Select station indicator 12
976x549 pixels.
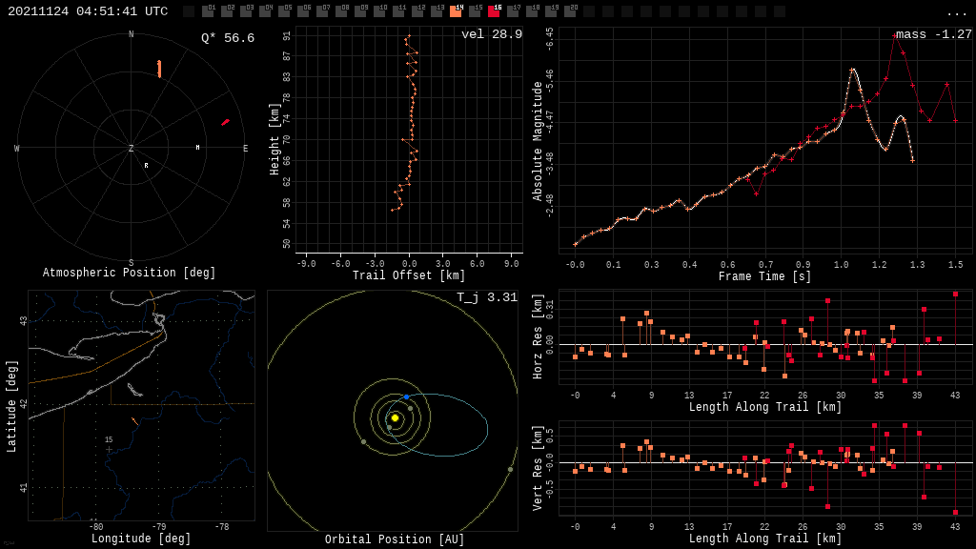pyautogui.click(x=417, y=10)
